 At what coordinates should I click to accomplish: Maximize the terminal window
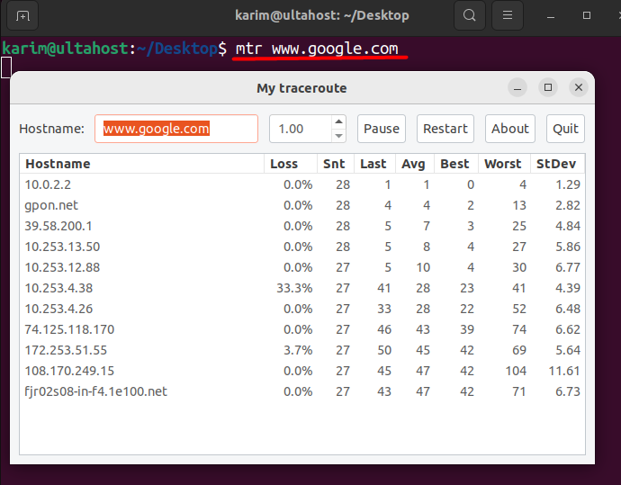coord(587,15)
